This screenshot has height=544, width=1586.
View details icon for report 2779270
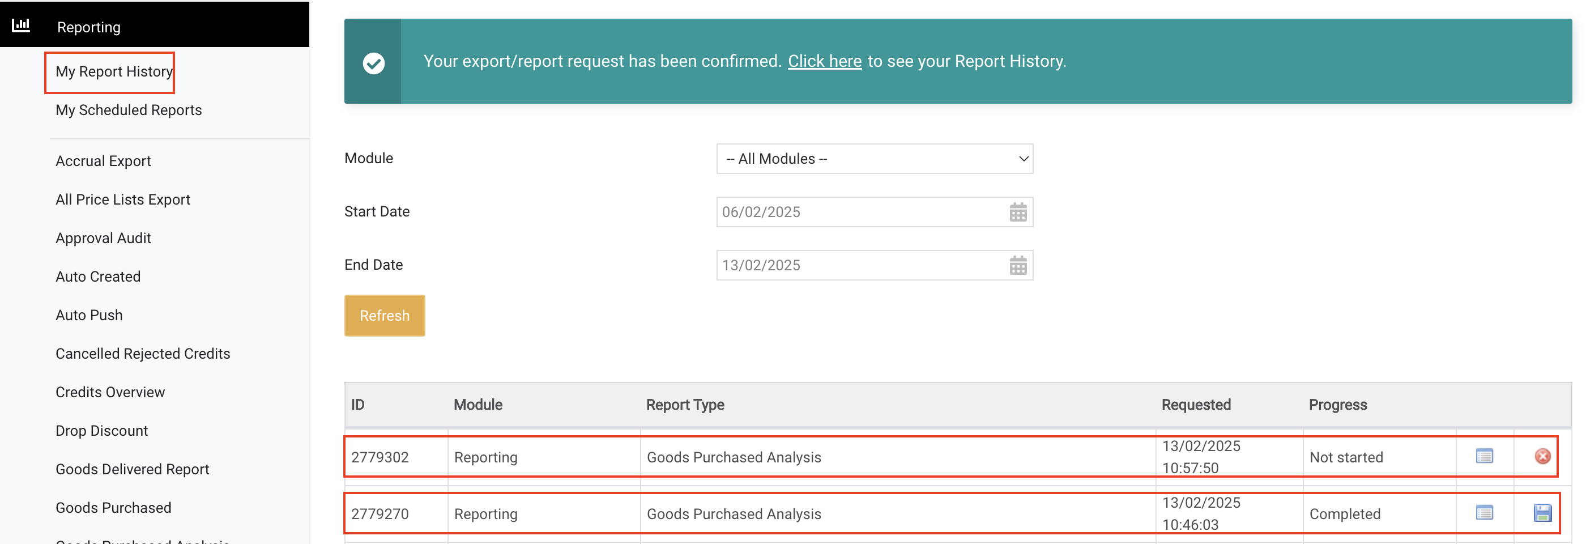(x=1484, y=513)
